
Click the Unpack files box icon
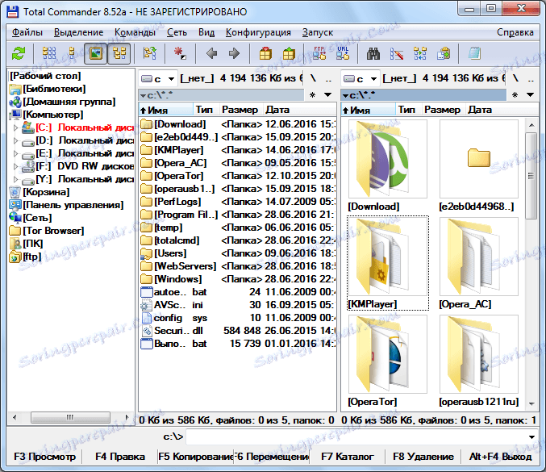coord(289,53)
